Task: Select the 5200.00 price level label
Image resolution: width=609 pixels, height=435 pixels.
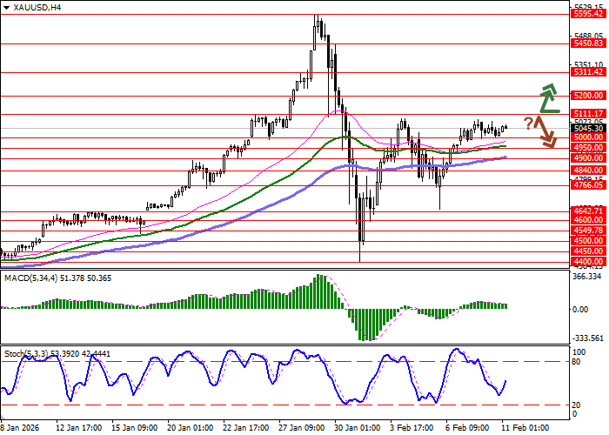Action: pyautogui.click(x=588, y=96)
